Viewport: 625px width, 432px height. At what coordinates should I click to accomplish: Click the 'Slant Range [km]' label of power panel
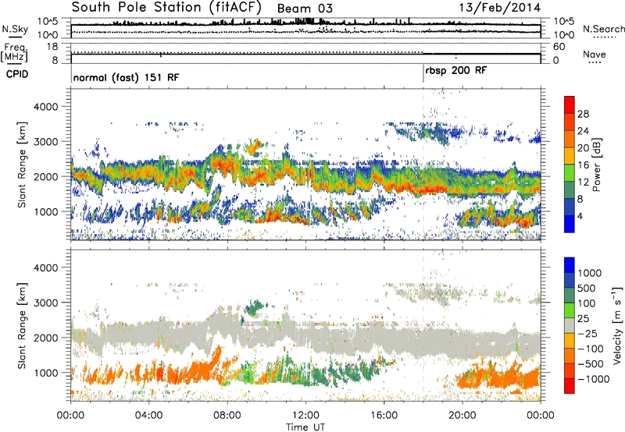pos(22,165)
